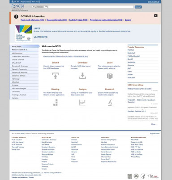Open BLAST in Popular Resources
Viewport: 172px width, 180px height.
130,59
